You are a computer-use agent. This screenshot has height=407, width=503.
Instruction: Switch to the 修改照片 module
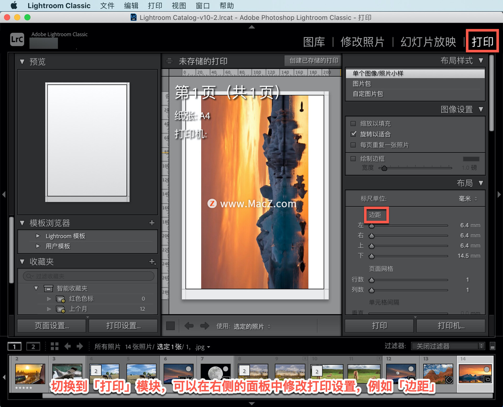click(362, 42)
